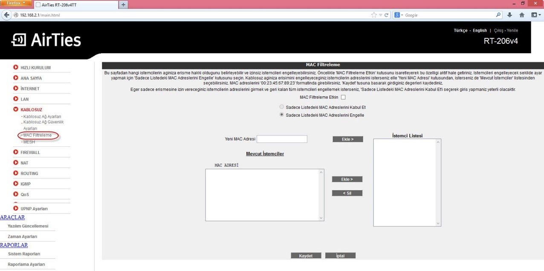Click the '< Sil' remove button
The image size is (544, 271).
click(x=347, y=193)
